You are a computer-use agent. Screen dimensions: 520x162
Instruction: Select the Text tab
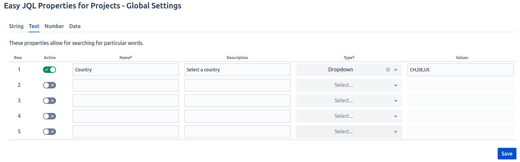click(x=34, y=26)
